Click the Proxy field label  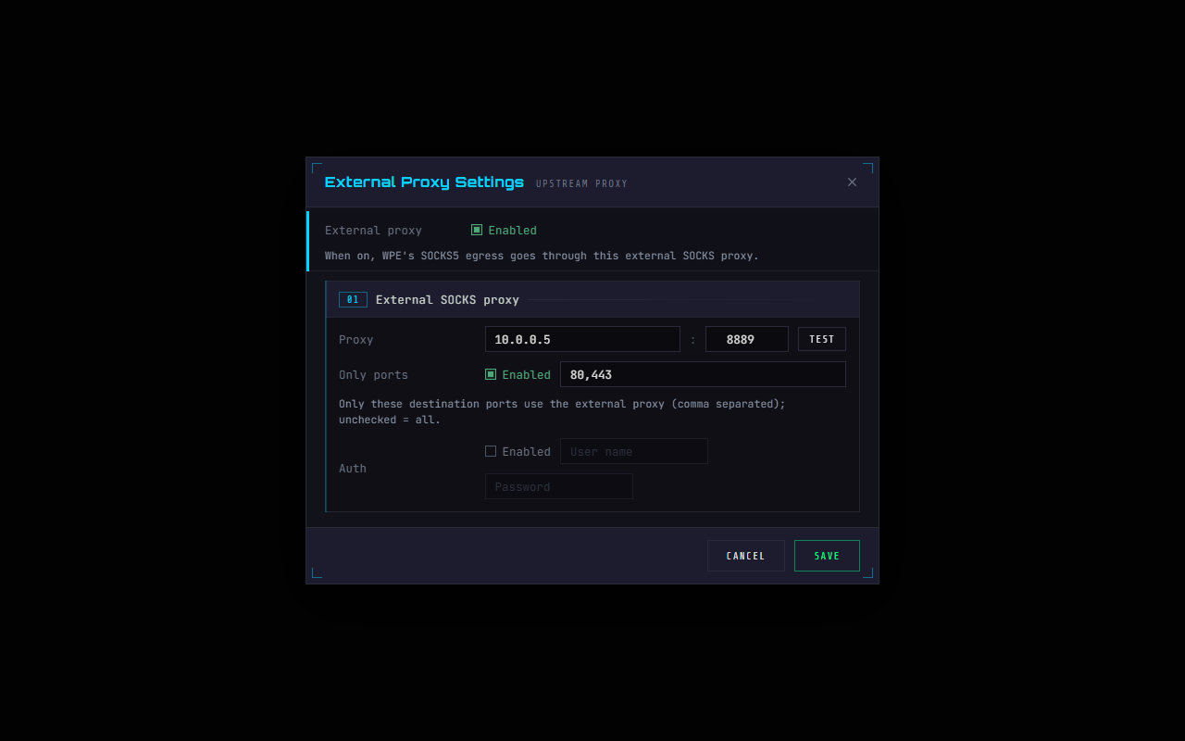356,339
